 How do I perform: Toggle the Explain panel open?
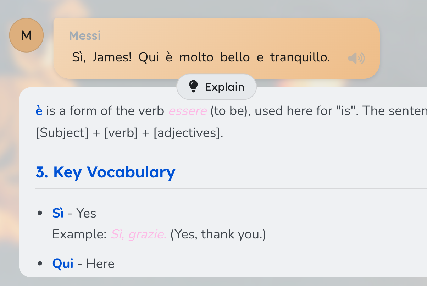(216, 86)
